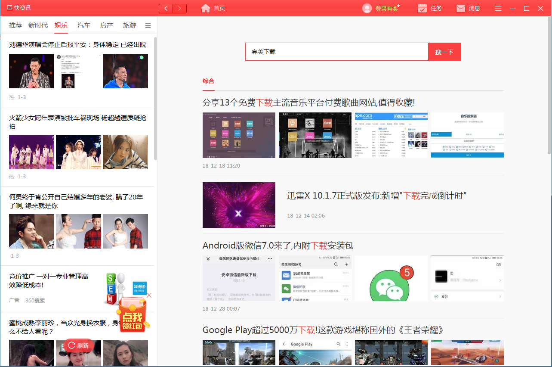552x367 pixels.
Task: Select the 综合 results tab
Action: [x=208, y=81]
